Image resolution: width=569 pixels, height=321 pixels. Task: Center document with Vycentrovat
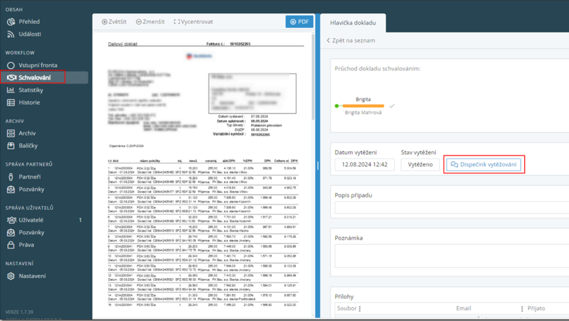[193, 22]
